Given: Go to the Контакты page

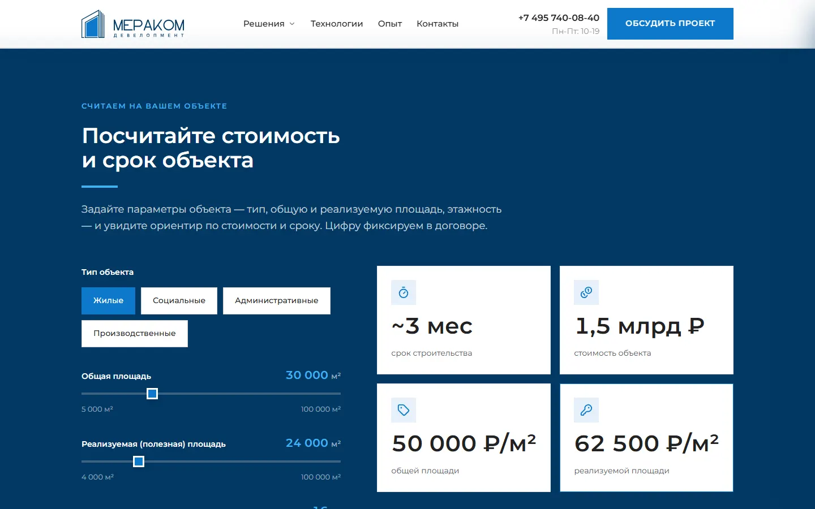Looking at the screenshot, I should [x=437, y=24].
